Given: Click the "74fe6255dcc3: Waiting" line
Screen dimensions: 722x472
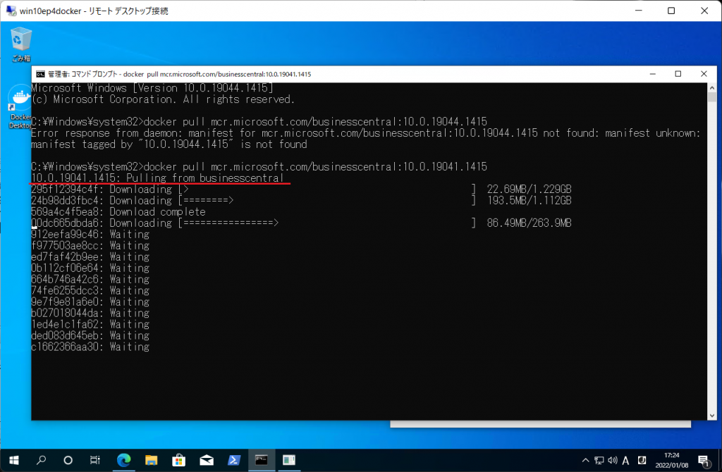Looking at the screenshot, I should (90, 291).
